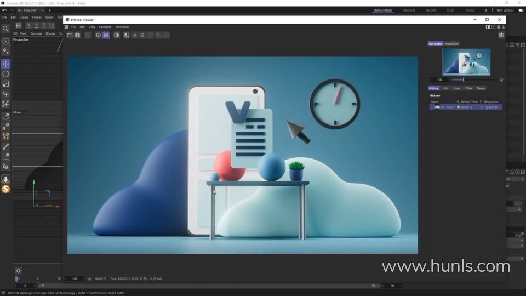The width and height of the screenshot is (526, 296).
Task: Open viewport hamburger menu beside View
Action: pos(15,33)
